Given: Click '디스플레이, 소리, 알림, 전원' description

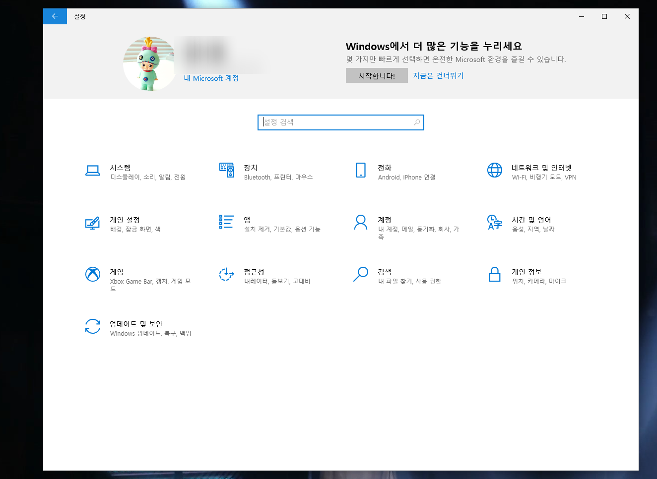Looking at the screenshot, I should (148, 178).
